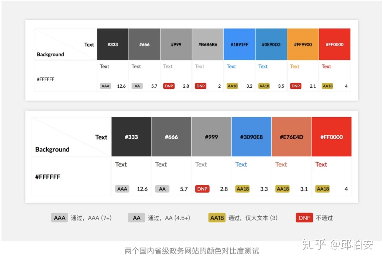Click the #666 swatch in the lower table
Viewport: 383px width, 260px height.
[171, 137]
